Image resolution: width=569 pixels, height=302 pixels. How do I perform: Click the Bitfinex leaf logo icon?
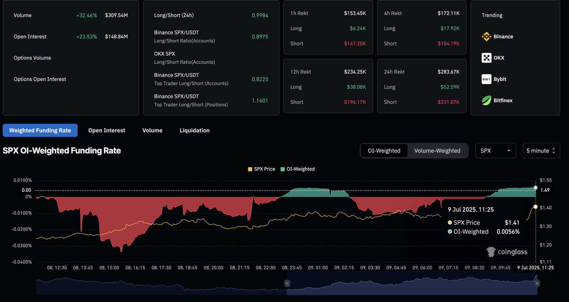[x=486, y=100]
